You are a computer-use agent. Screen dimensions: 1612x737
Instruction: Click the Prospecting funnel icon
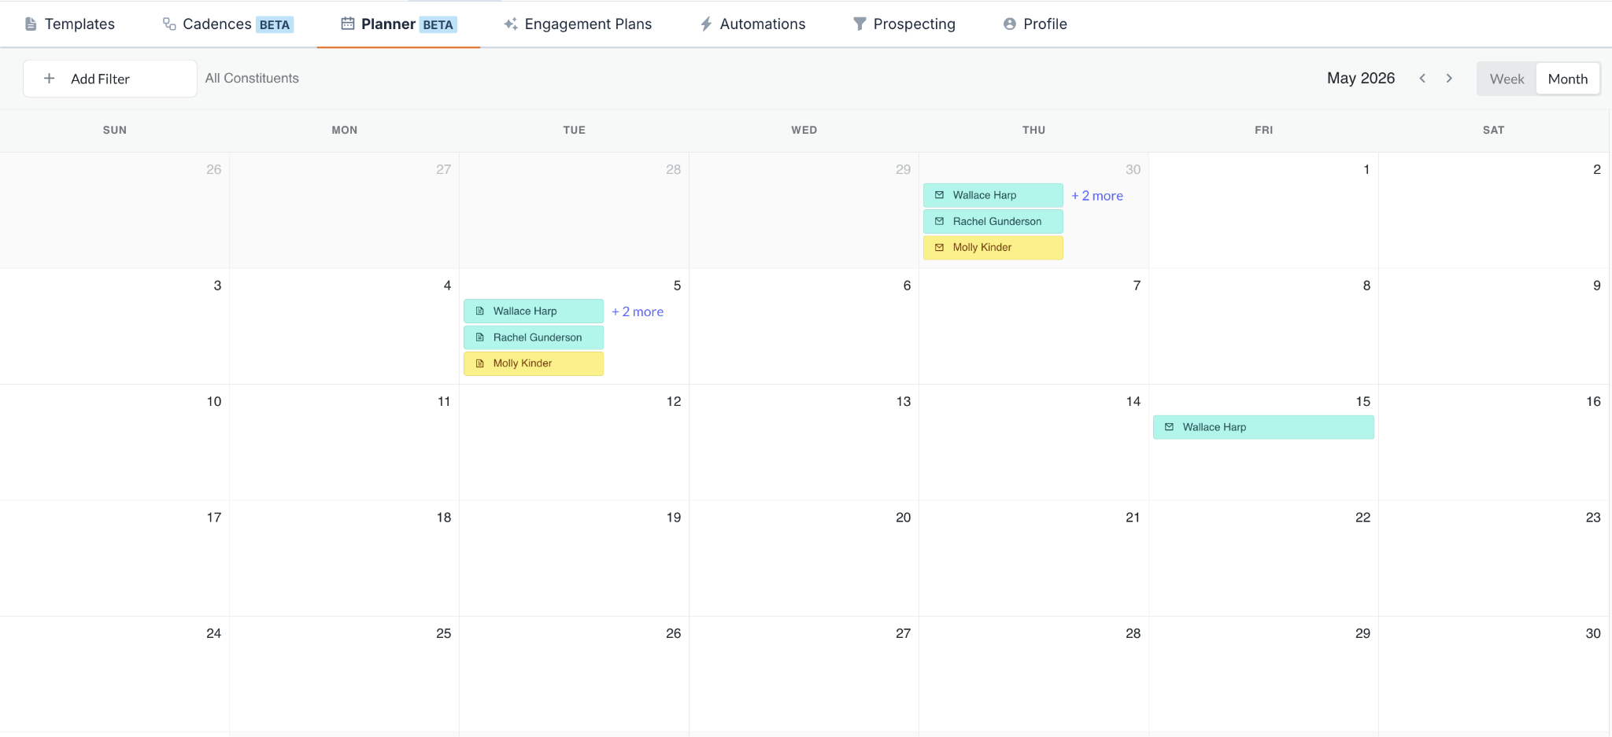860,24
